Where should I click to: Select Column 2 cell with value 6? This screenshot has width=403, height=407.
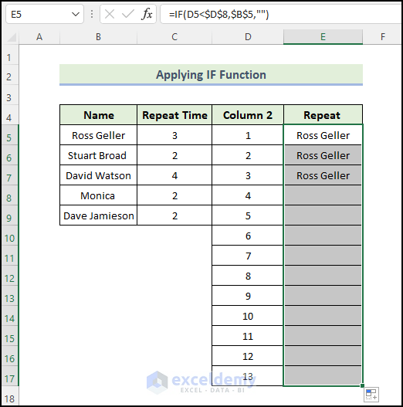pyautogui.click(x=248, y=236)
